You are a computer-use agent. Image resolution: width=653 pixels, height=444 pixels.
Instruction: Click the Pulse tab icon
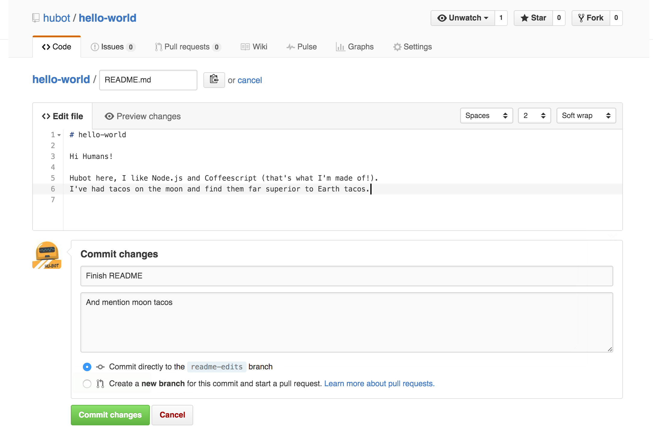[x=290, y=47]
